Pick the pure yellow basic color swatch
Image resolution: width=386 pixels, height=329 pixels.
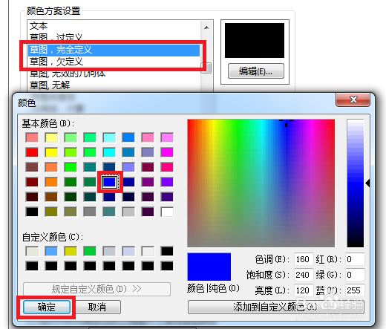[51, 152]
